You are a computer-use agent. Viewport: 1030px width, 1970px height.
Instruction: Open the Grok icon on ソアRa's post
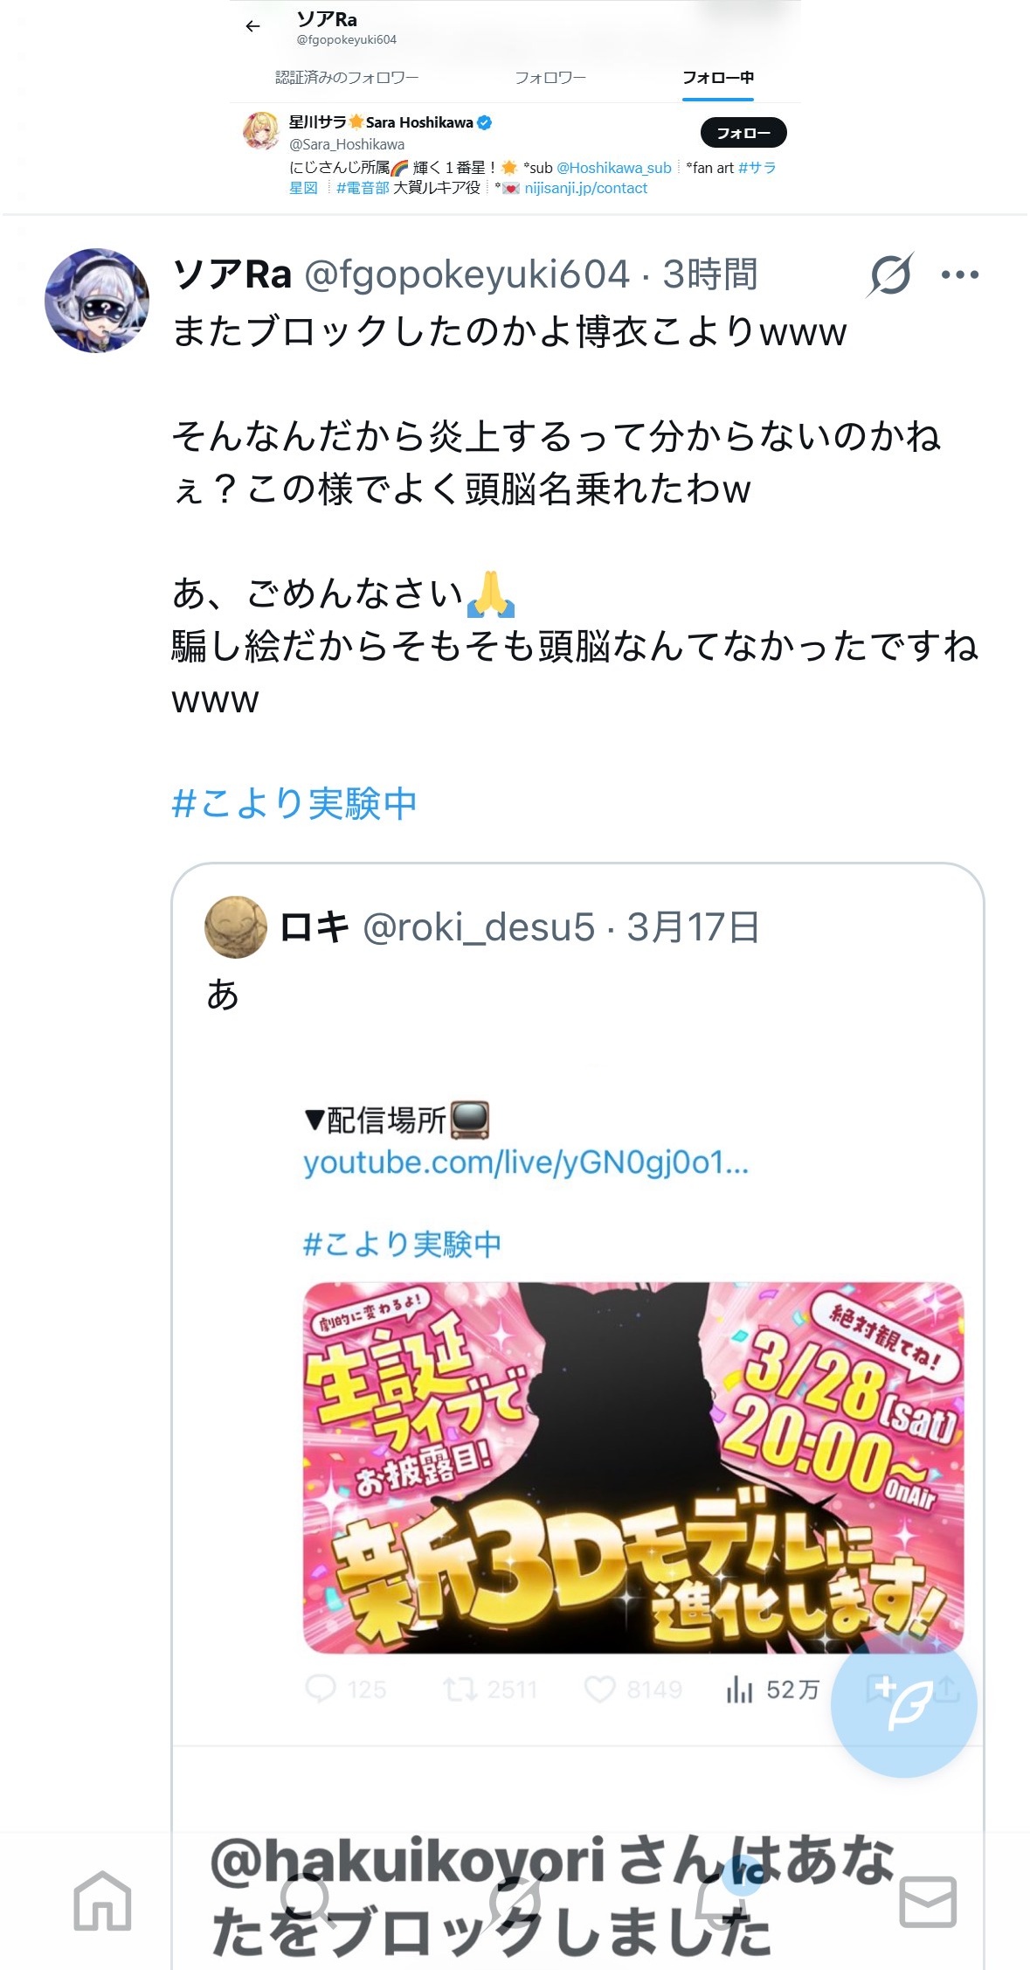pyautogui.click(x=891, y=275)
